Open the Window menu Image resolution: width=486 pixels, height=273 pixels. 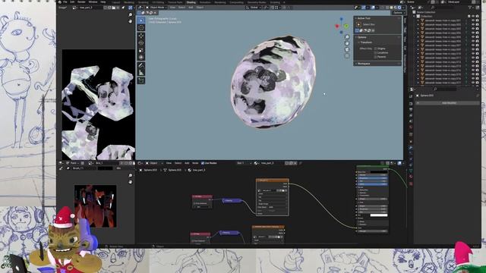click(x=93, y=2)
